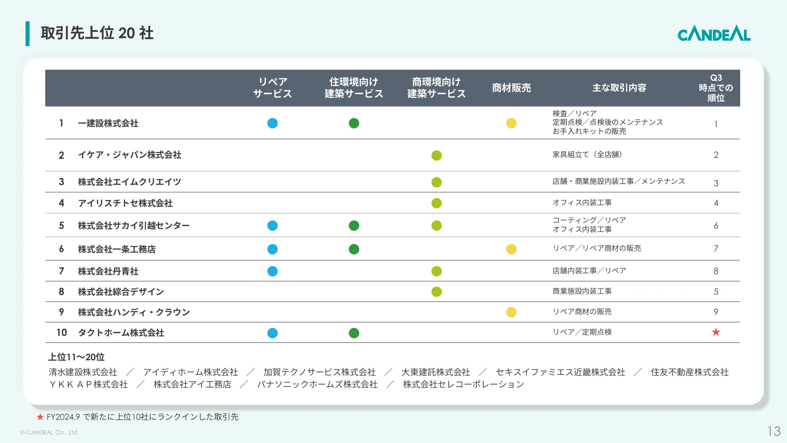Click the text リペア／リペア商材の販売
This screenshot has height=443, width=787.
click(x=597, y=248)
